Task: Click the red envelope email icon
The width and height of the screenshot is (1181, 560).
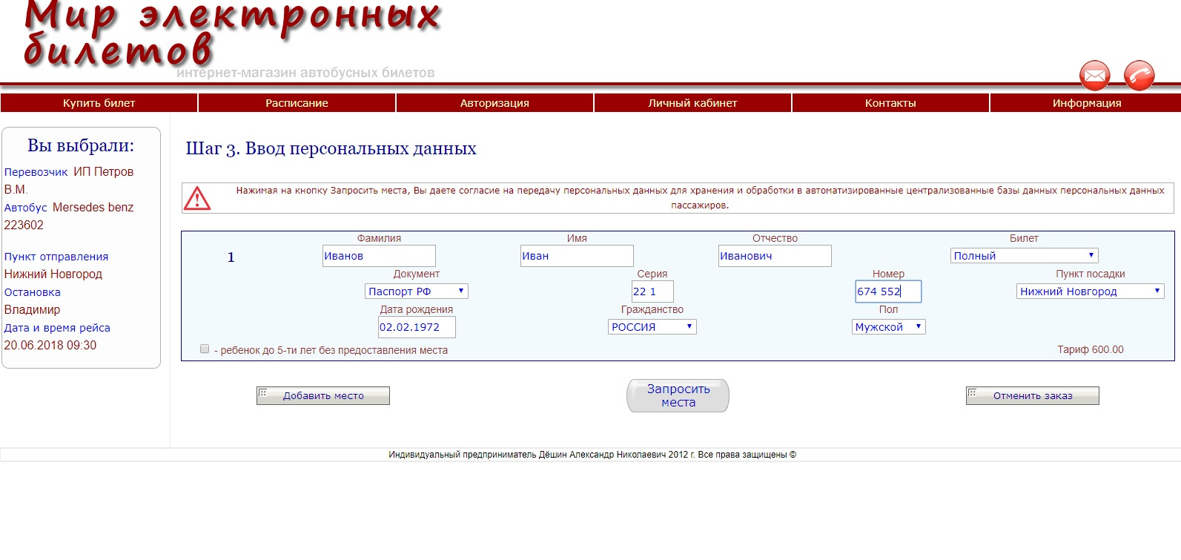Action: click(1094, 76)
